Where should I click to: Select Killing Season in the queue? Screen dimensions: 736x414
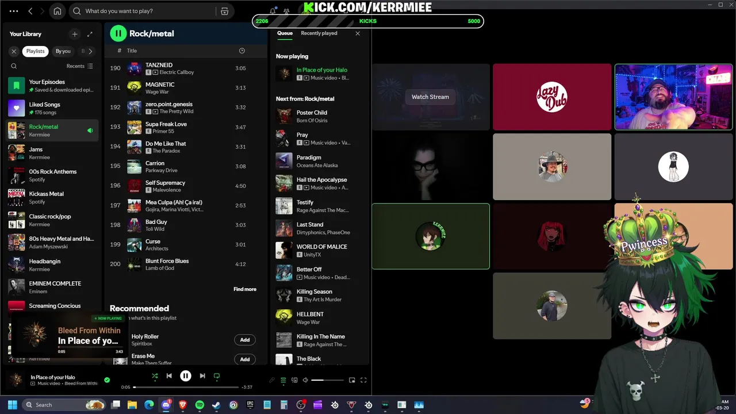pyautogui.click(x=320, y=296)
